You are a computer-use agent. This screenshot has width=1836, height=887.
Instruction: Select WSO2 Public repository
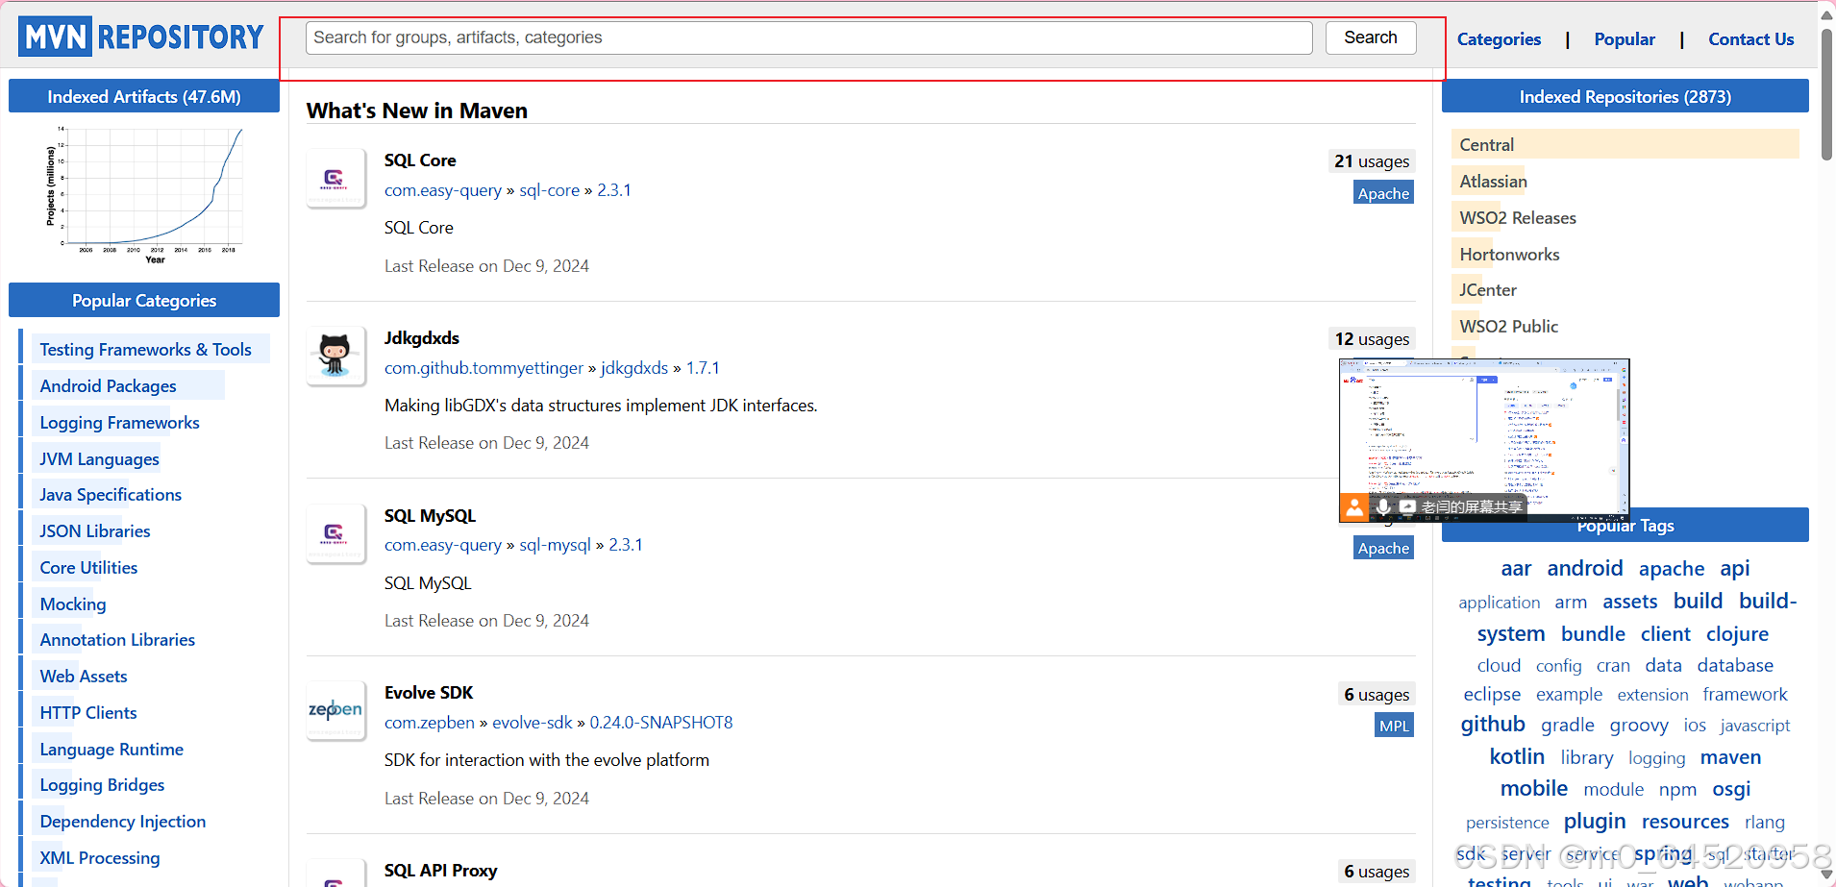click(x=1508, y=327)
